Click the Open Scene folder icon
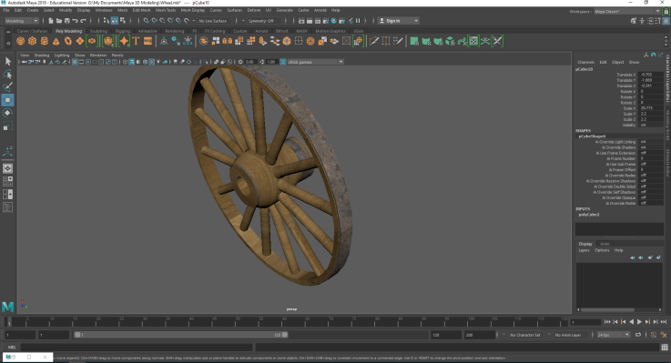Image resolution: width=671 pixels, height=363 pixels. (59, 21)
